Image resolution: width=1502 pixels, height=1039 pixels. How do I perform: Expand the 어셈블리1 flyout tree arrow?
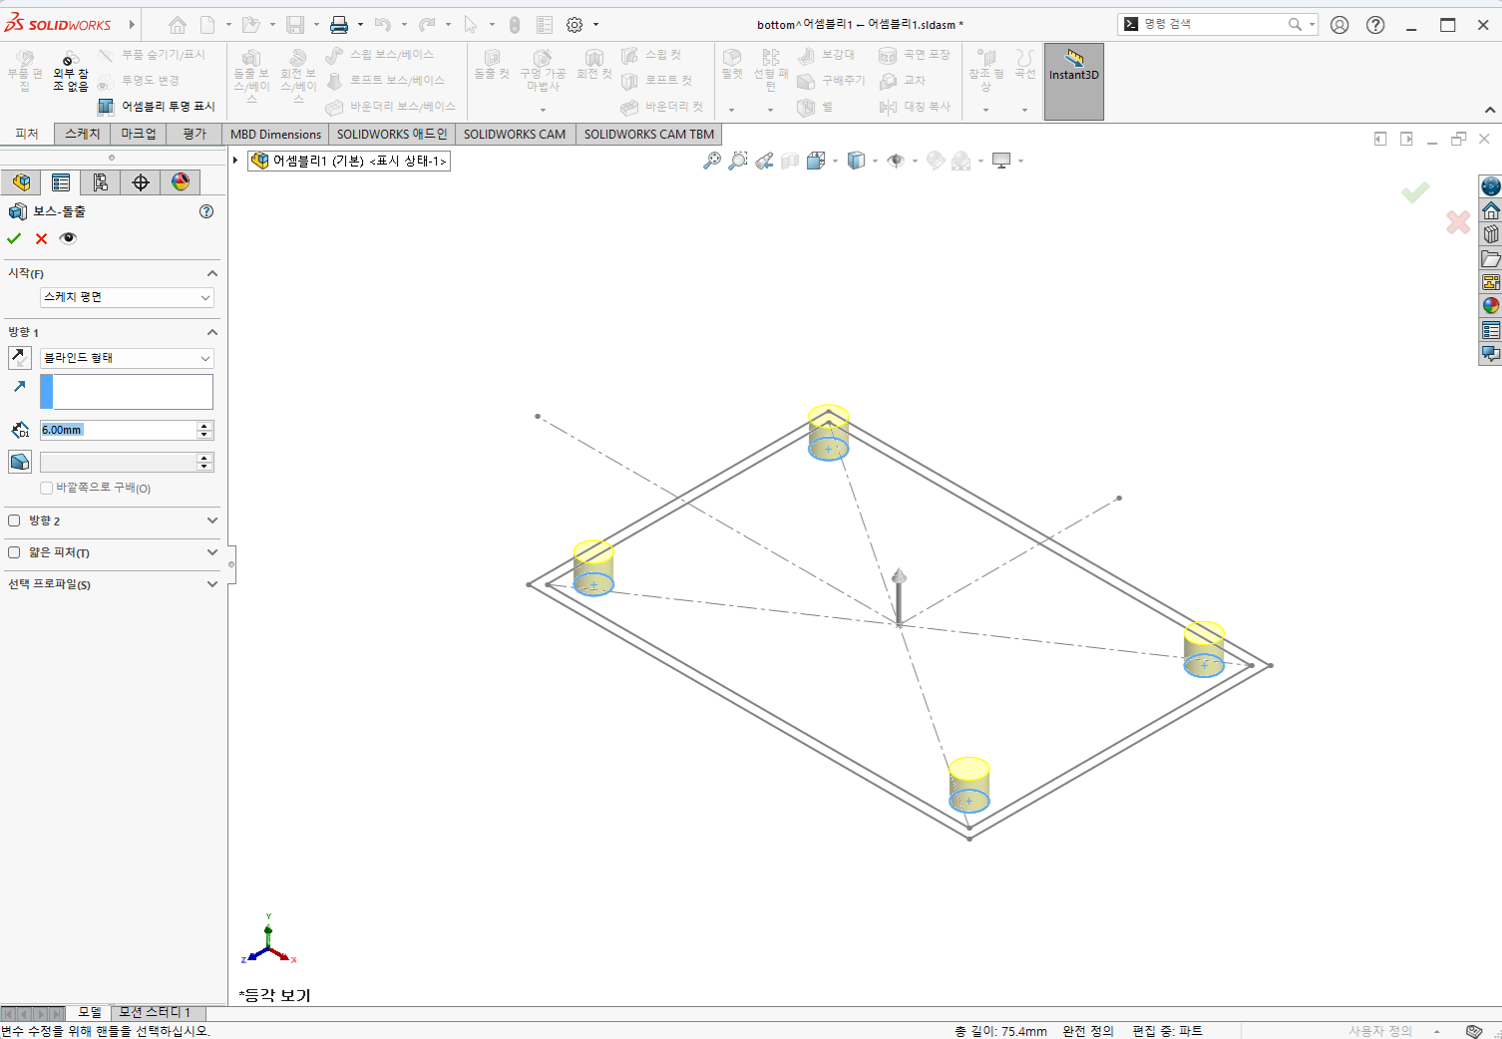[x=235, y=161]
